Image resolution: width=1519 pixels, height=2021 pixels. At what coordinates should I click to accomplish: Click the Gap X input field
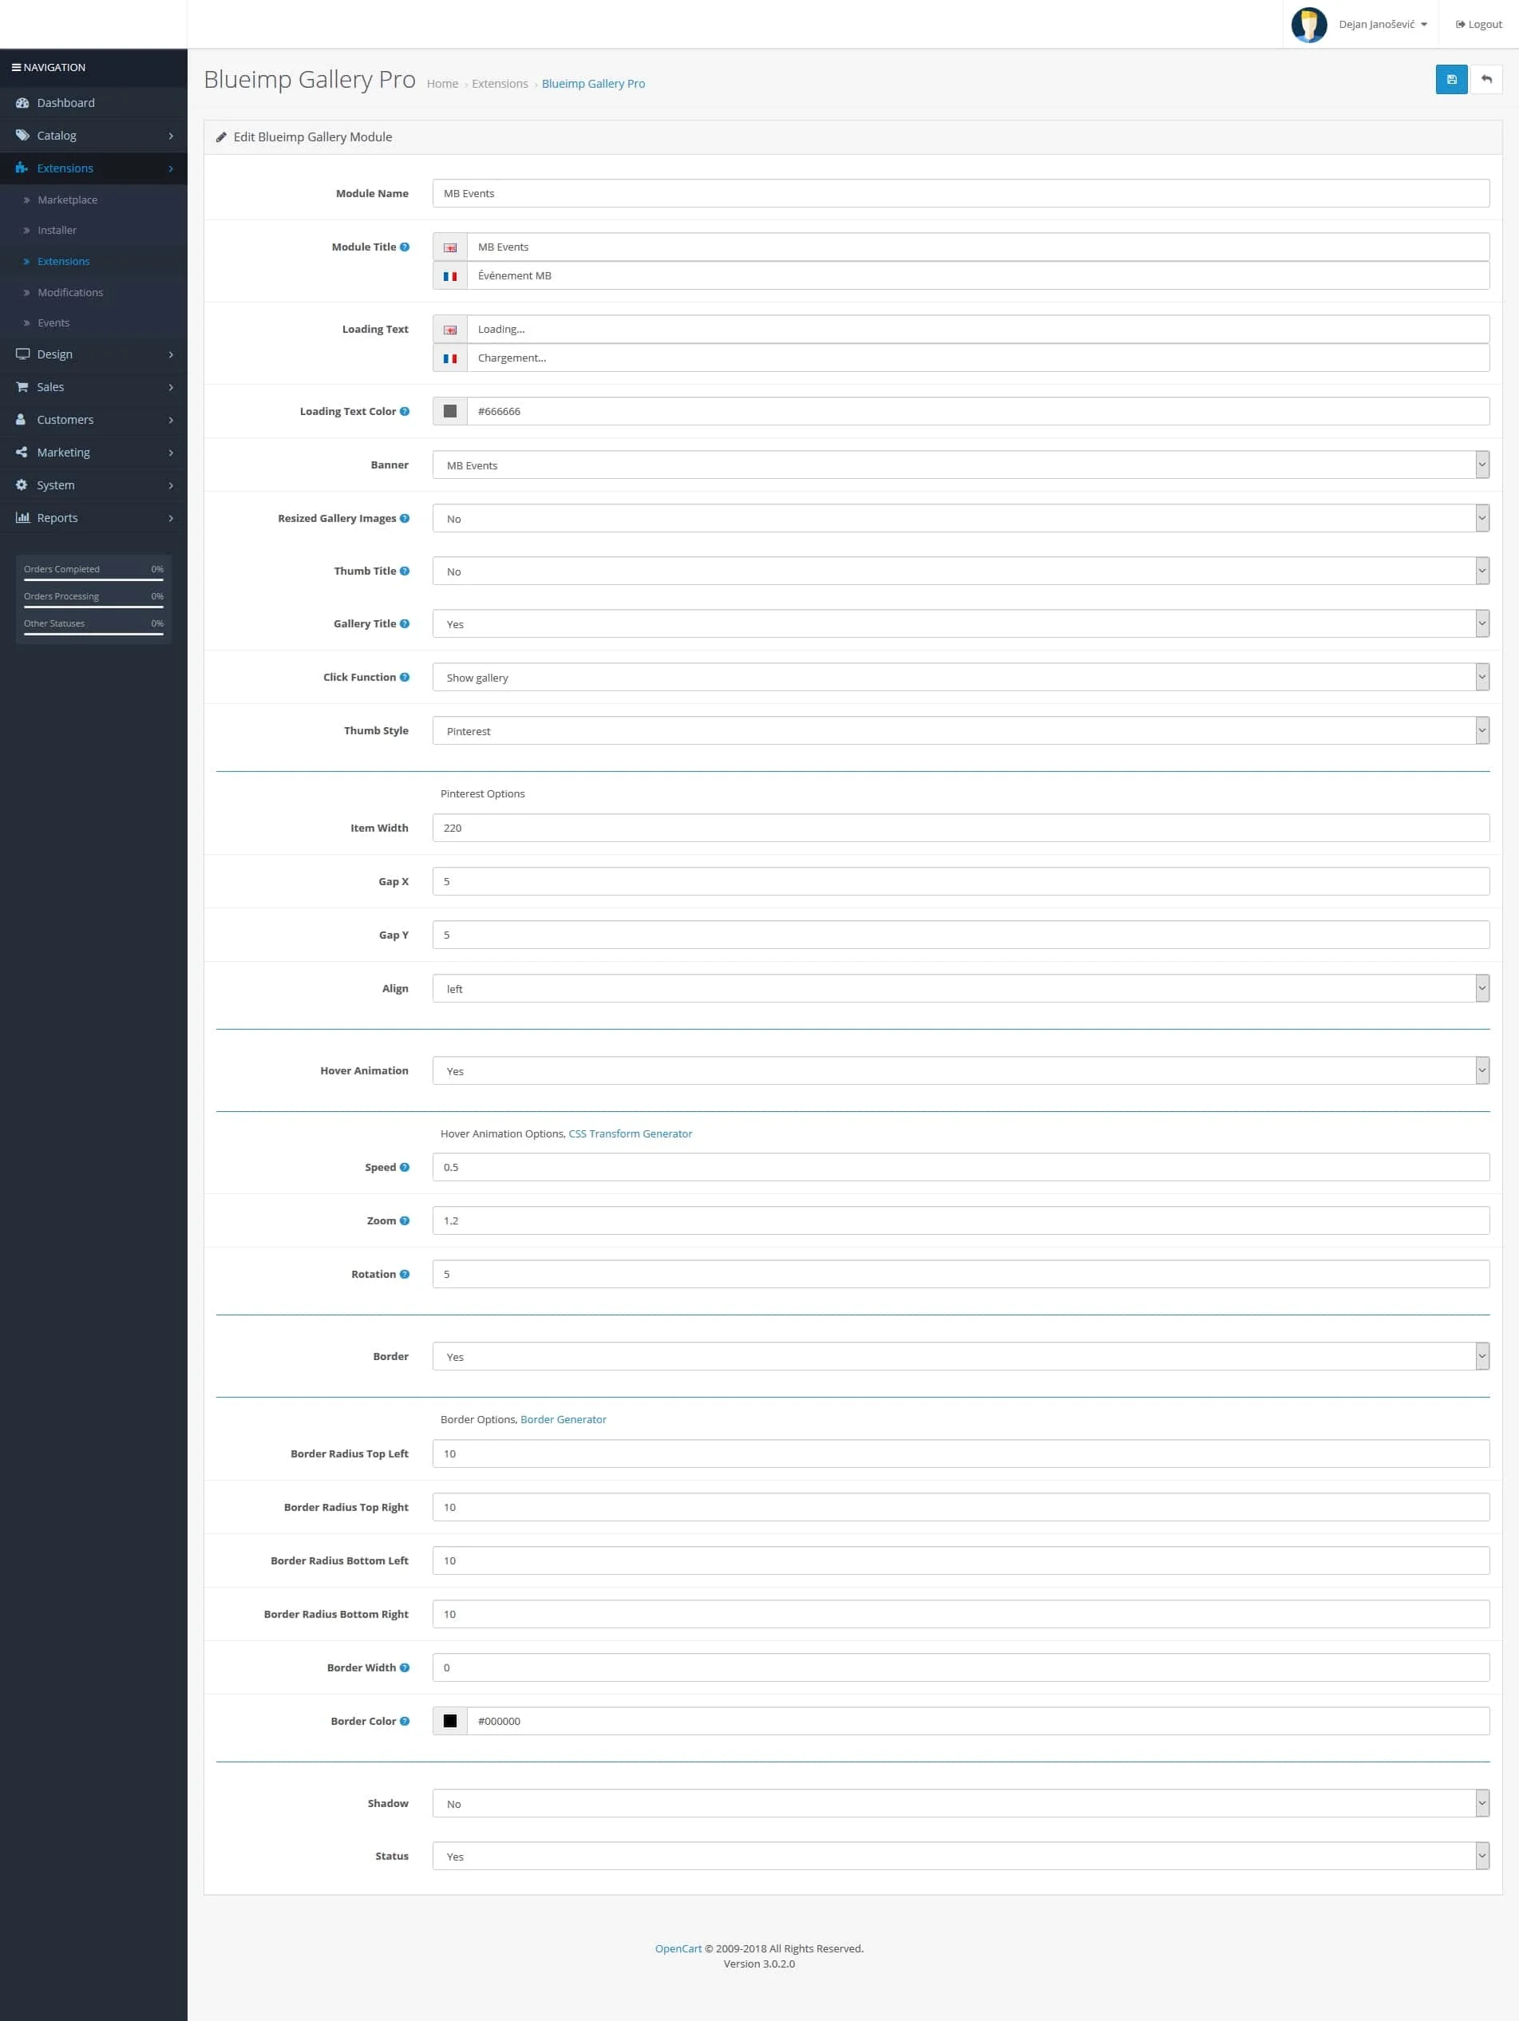[960, 882]
